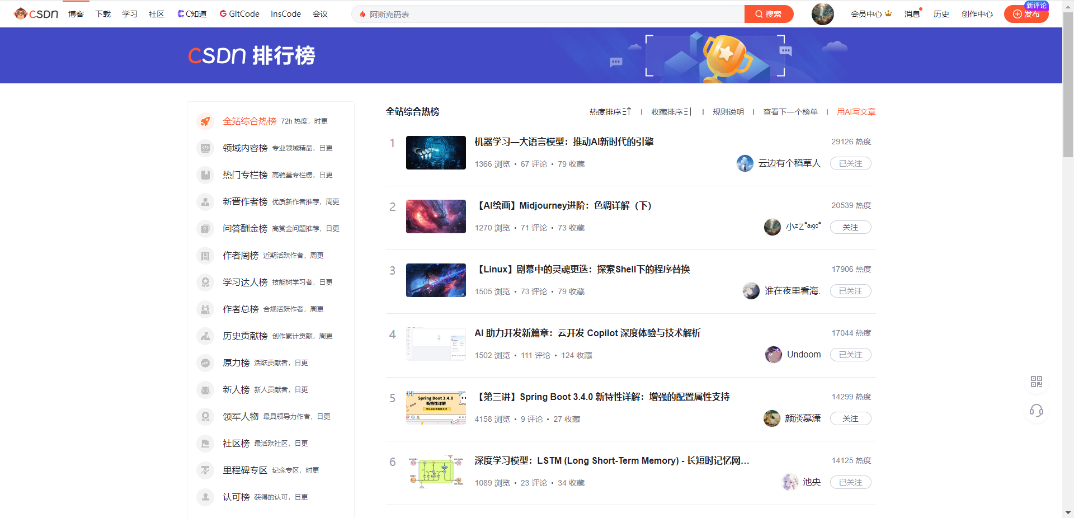Open the 社区 nav item
Screen dimensions: 1074x518
pos(157,14)
